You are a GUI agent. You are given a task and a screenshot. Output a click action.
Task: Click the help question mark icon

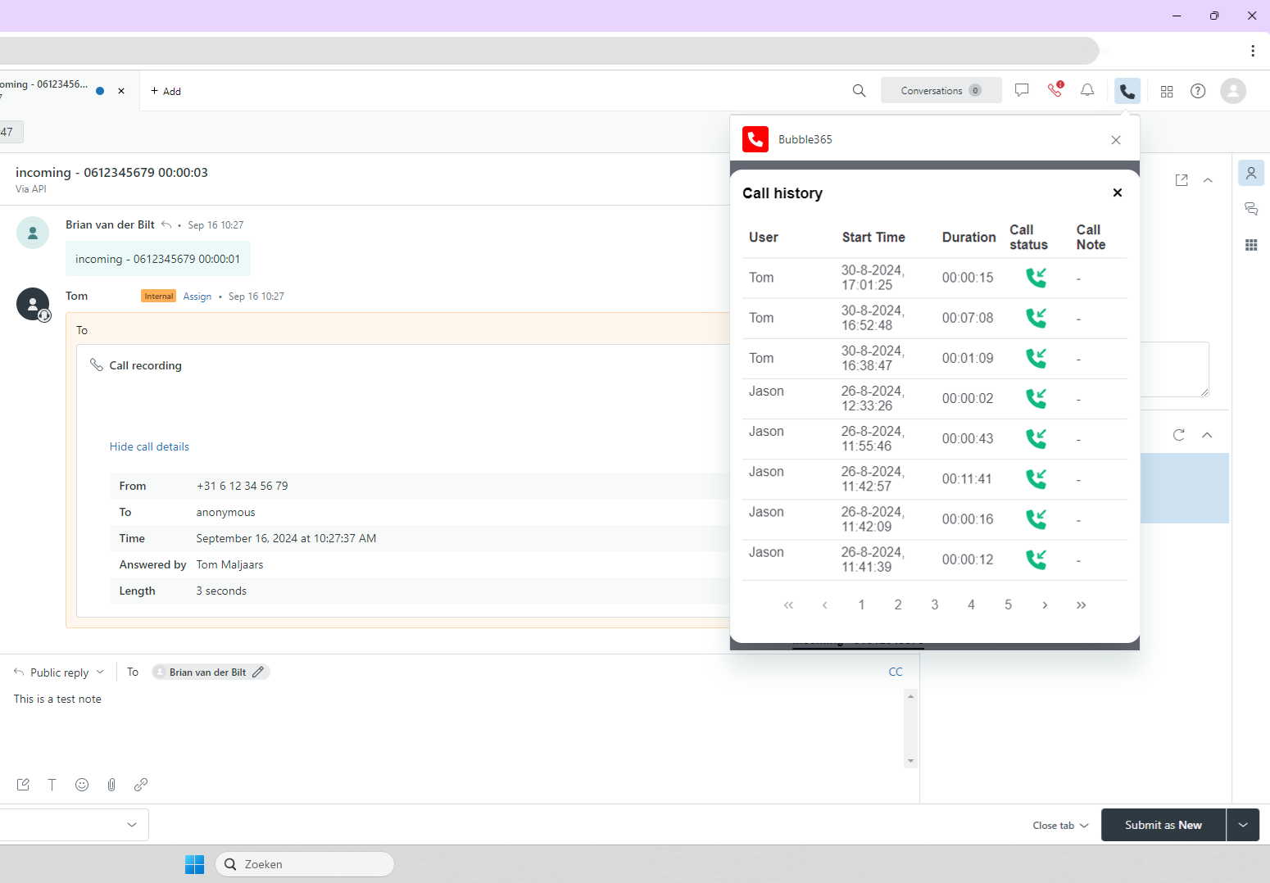click(1198, 91)
